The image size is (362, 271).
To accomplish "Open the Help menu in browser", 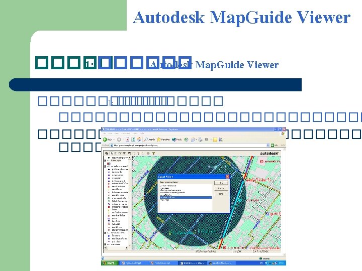I will (142, 133).
